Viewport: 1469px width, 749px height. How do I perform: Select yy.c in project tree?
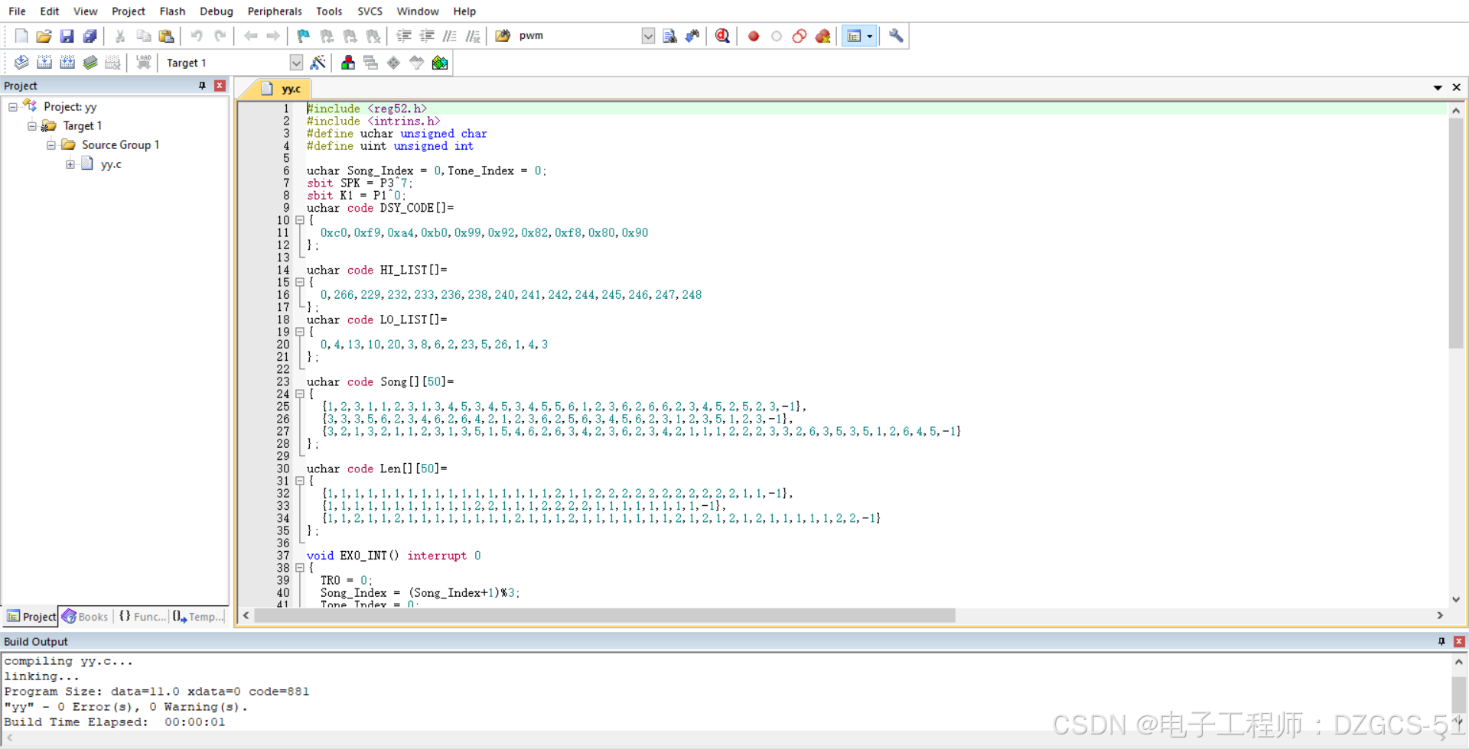[111, 164]
